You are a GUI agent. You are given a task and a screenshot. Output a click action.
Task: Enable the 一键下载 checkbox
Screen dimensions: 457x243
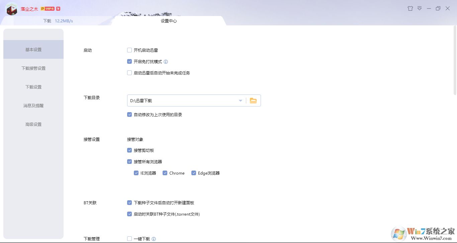129,239
